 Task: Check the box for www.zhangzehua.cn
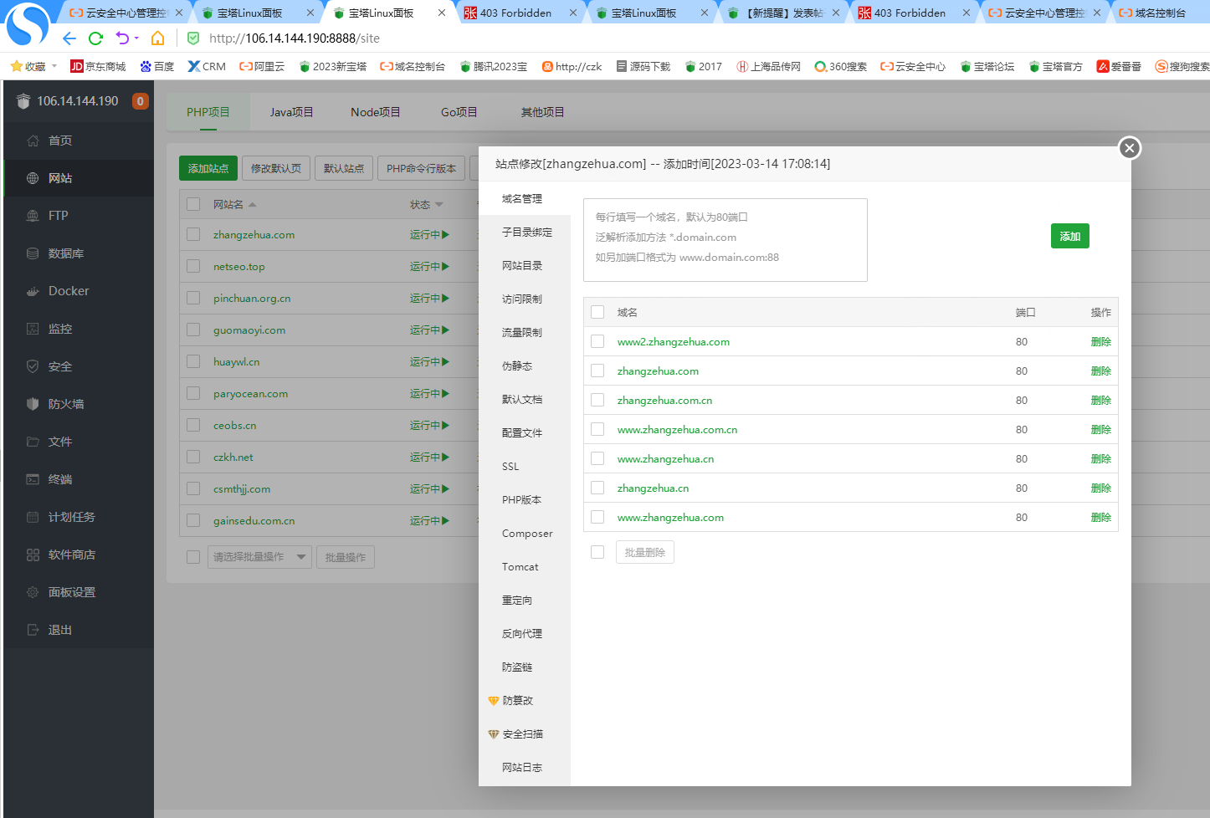click(x=597, y=458)
